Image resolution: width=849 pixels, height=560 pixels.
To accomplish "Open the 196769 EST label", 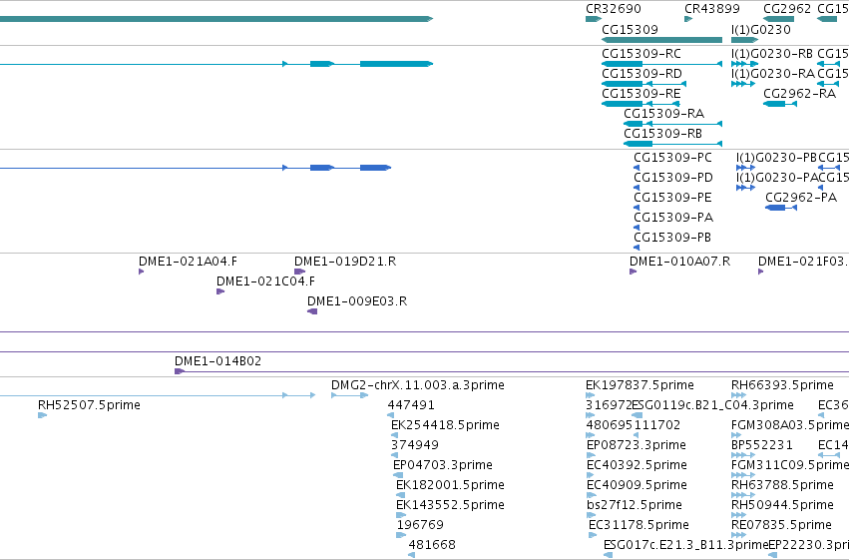I will [420, 525].
